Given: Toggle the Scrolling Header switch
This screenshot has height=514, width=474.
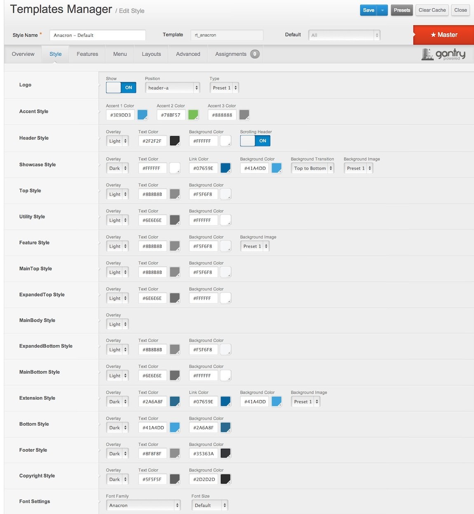Looking at the screenshot, I should coord(255,141).
